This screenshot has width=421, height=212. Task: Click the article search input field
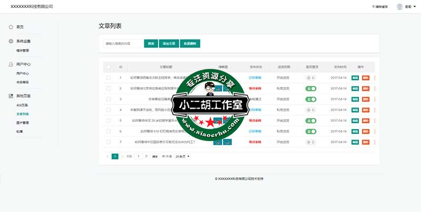coord(123,44)
